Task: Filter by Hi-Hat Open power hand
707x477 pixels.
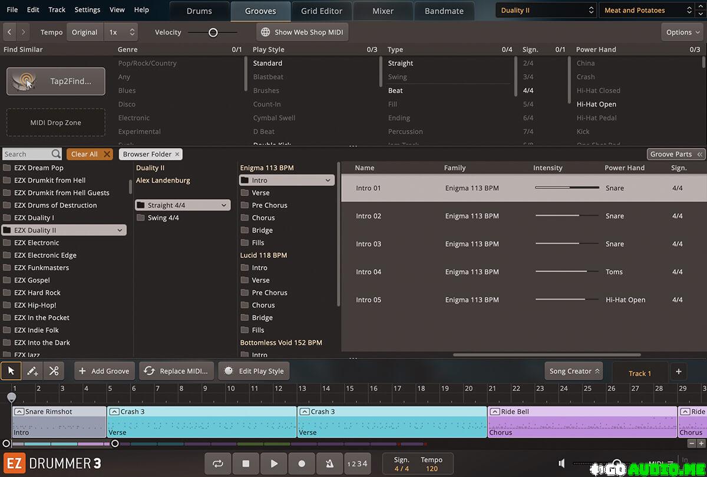Action: [596, 104]
